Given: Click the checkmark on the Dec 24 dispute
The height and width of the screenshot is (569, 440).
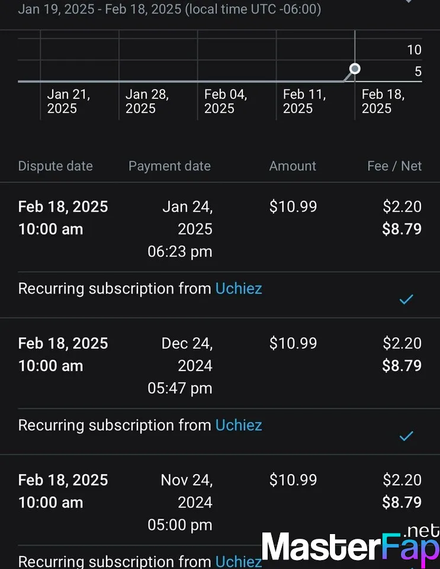Looking at the screenshot, I should pyautogui.click(x=406, y=437).
